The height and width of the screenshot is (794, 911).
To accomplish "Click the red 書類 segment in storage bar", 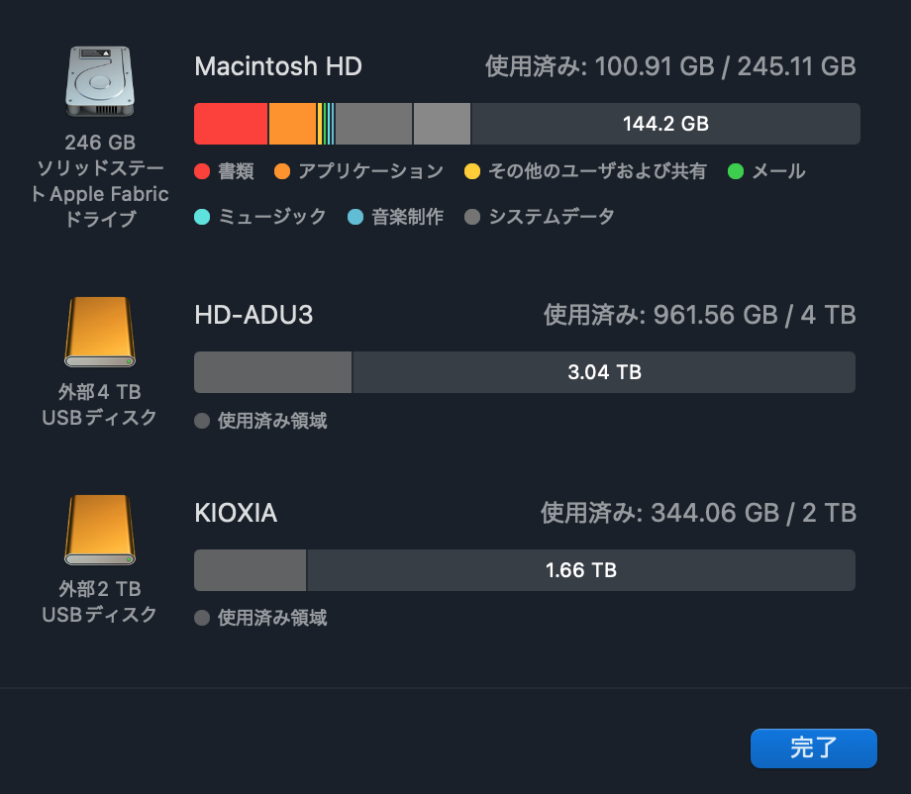I will (x=231, y=124).
